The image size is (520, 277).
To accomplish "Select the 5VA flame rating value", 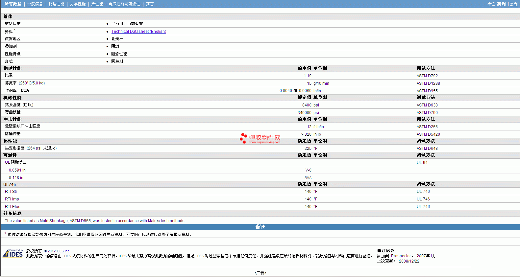I will (308, 178).
